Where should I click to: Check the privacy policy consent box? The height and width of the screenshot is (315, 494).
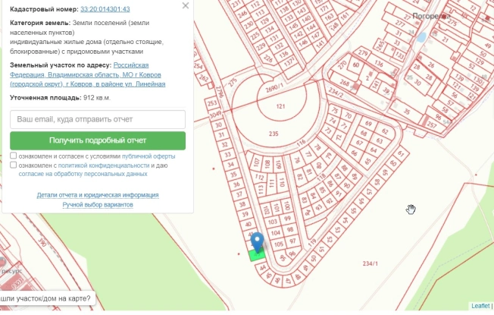(x=14, y=165)
